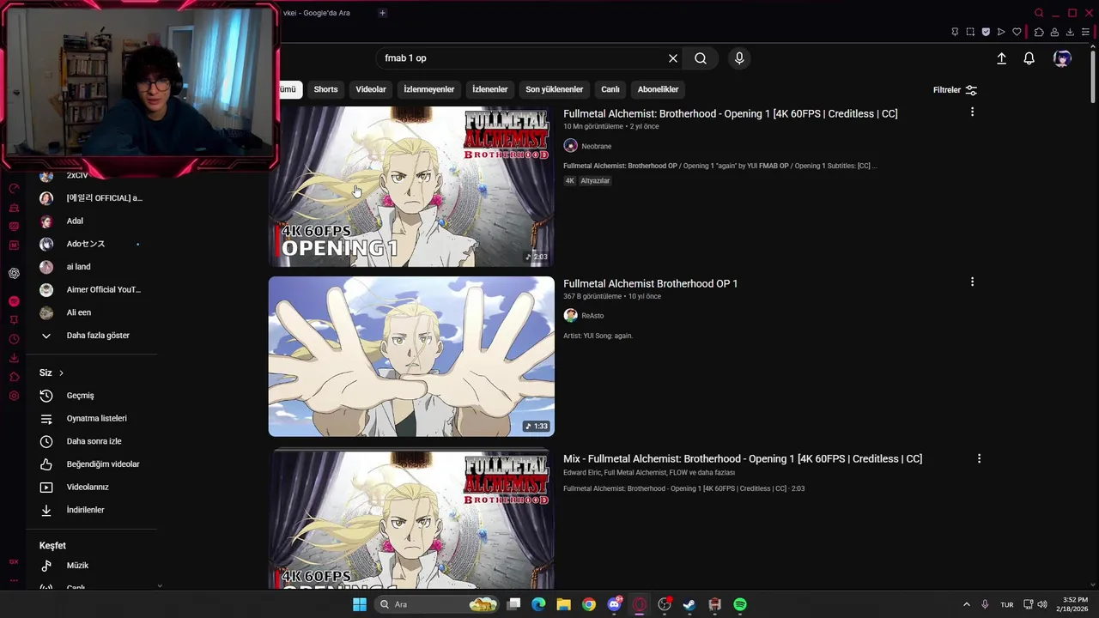The image size is (1099, 618).
Task: Open the Opera extensions toolbar icon
Action: (1039, 32)
